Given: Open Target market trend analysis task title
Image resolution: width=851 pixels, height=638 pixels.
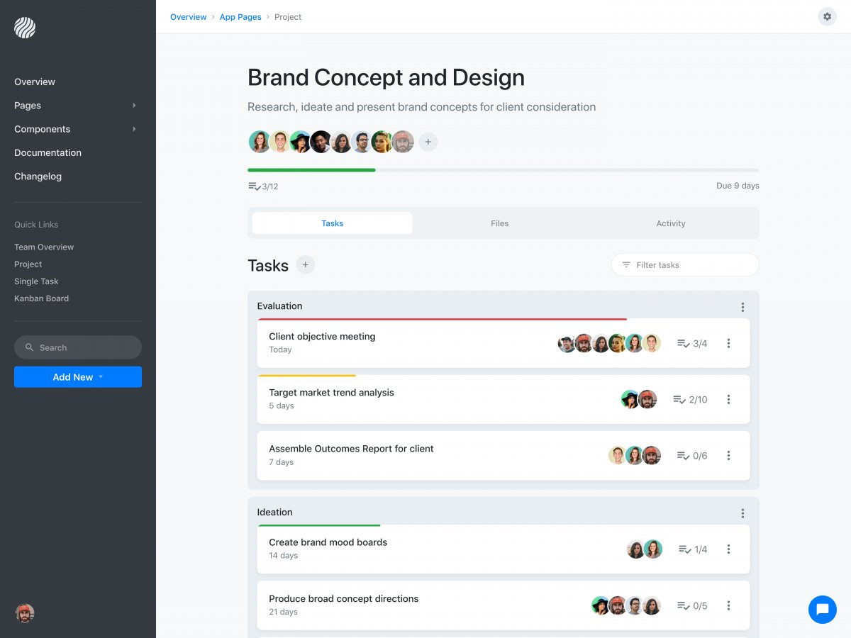Looking at the screenshot, I should (x=331, y=393).
